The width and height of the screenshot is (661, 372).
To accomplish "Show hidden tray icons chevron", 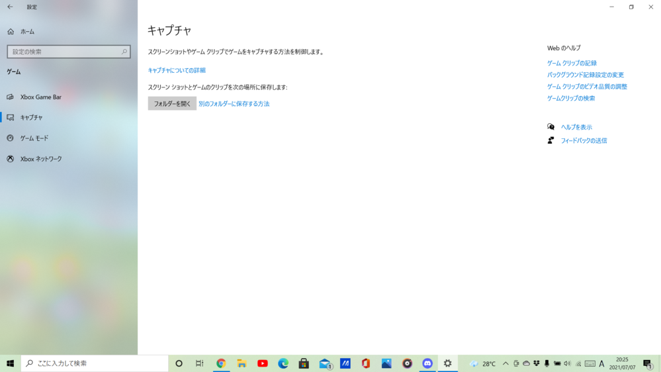I will click(506, 363).
